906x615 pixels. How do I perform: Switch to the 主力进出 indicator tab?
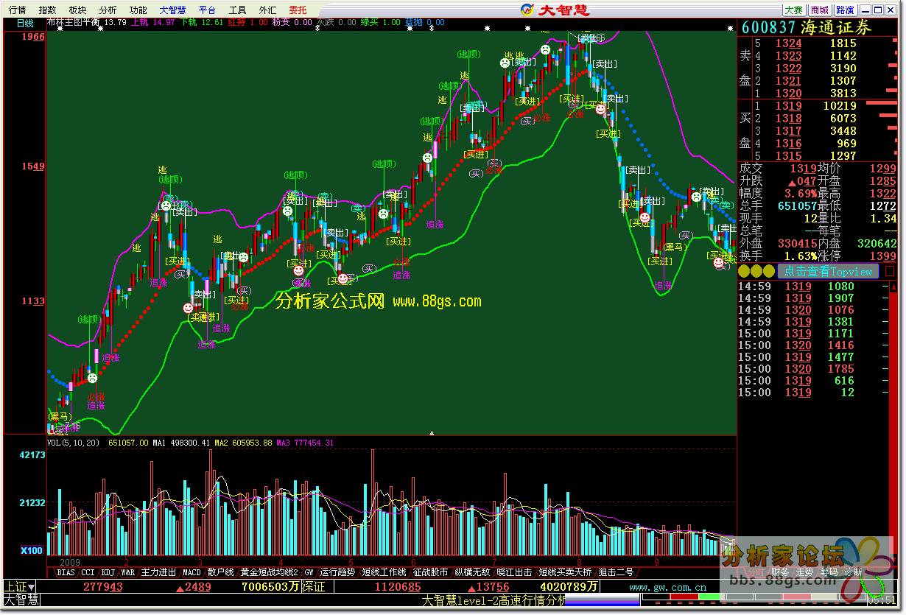coord(159,572)
